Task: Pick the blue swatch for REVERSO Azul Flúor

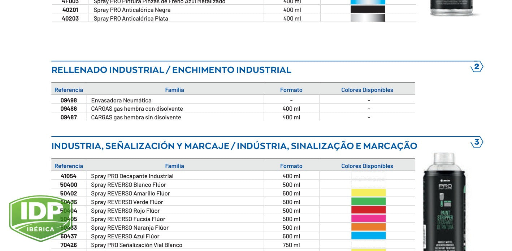Action: click(x=369, y=236)
